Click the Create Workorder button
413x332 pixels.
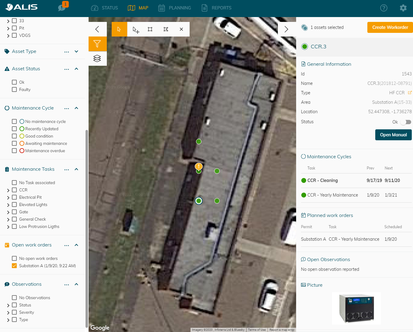[390, 27]
